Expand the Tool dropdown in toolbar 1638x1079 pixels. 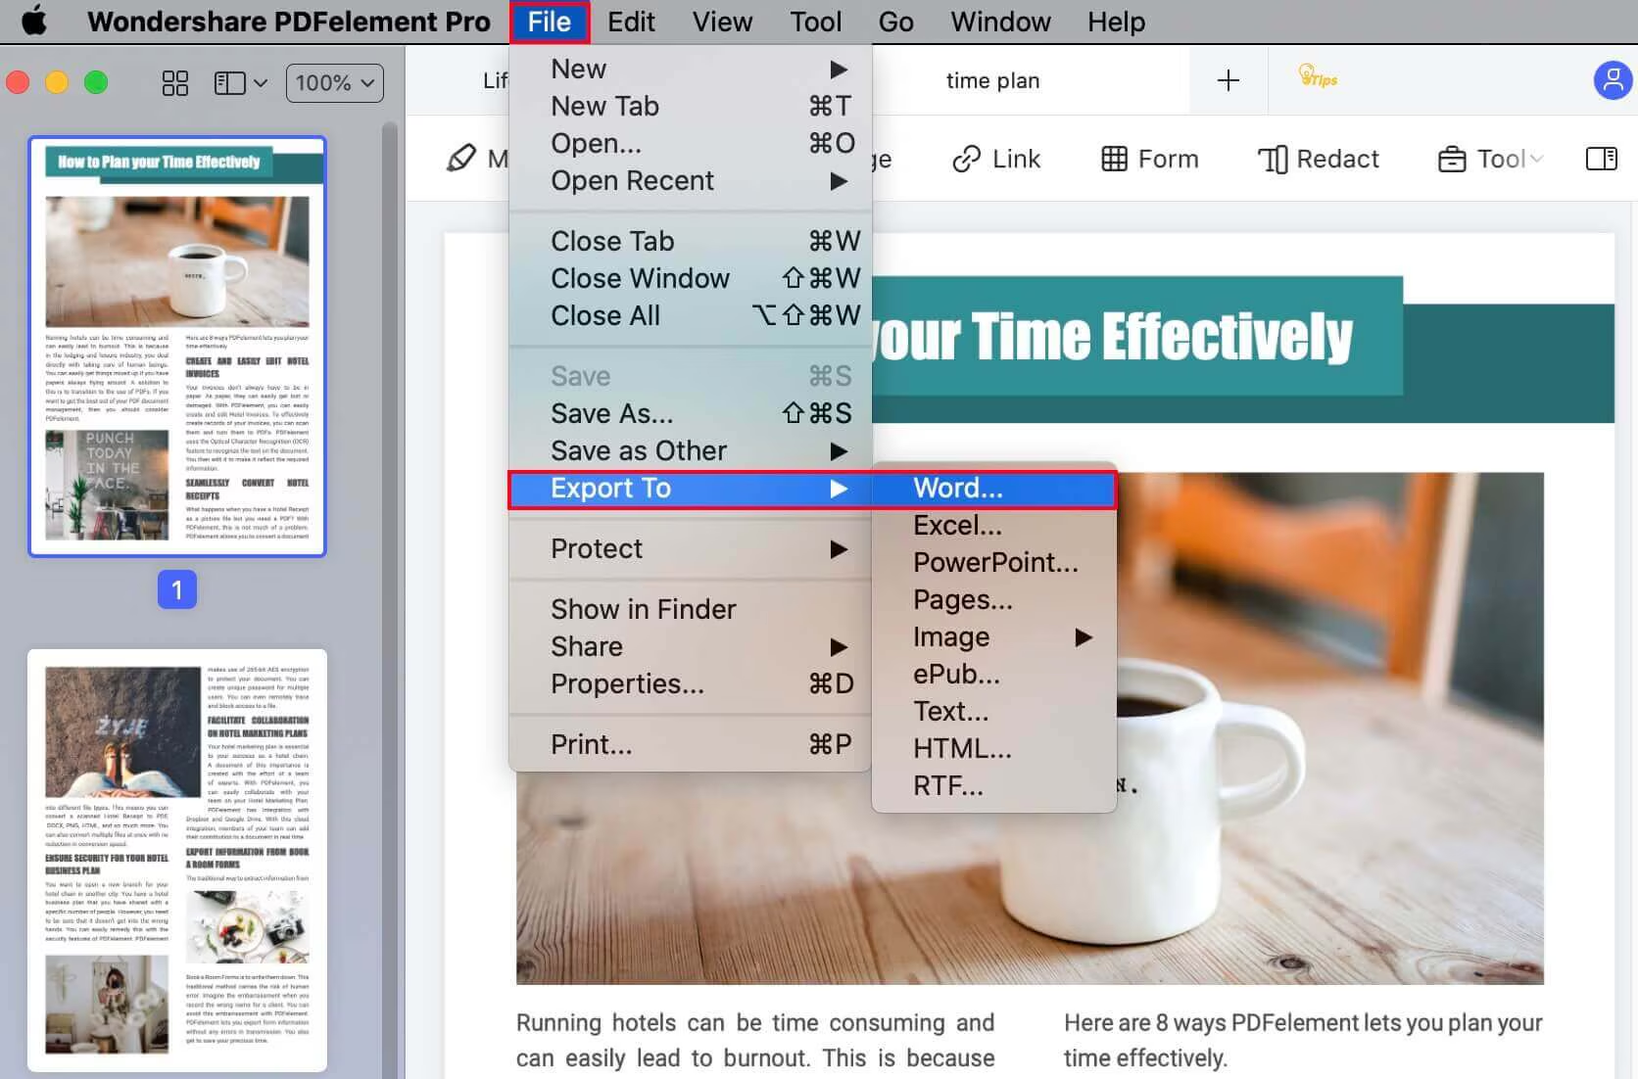[x=1490, y=159]
